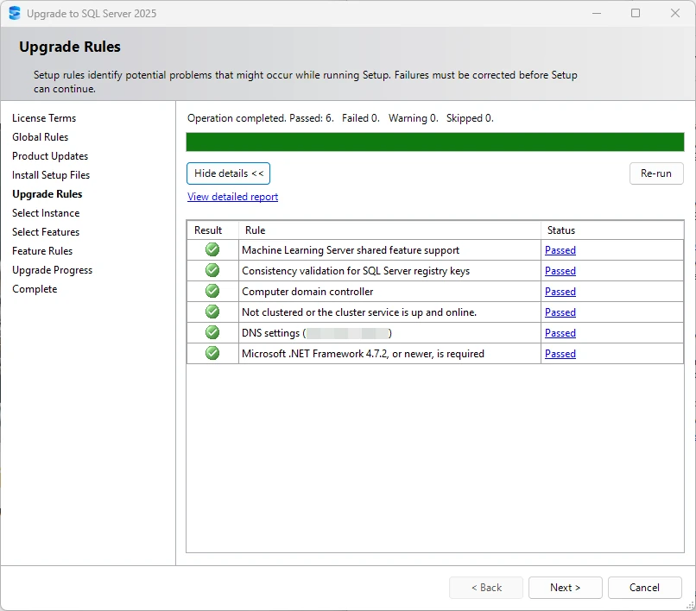Open Passed status for Not clustered rule

[560, 312]
